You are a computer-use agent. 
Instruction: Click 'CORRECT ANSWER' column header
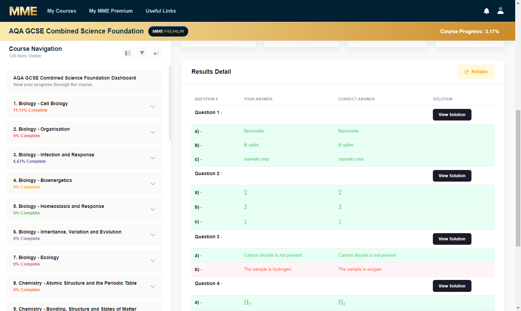pyautogui.click(x=356, y=99)
